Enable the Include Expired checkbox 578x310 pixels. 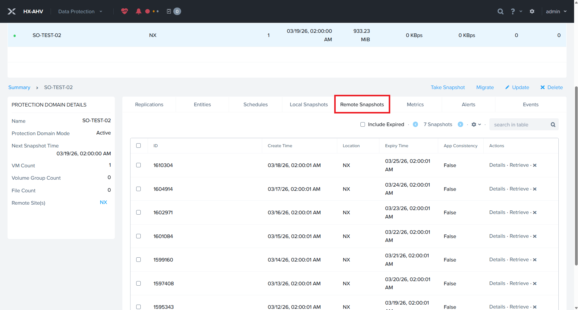[363, 125]
